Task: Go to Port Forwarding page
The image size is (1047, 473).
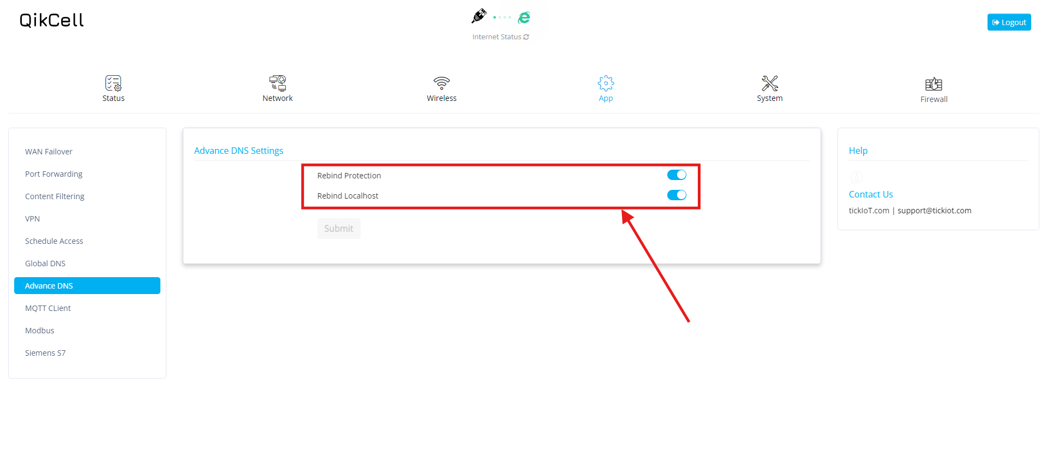Action: tap(53, 174)
